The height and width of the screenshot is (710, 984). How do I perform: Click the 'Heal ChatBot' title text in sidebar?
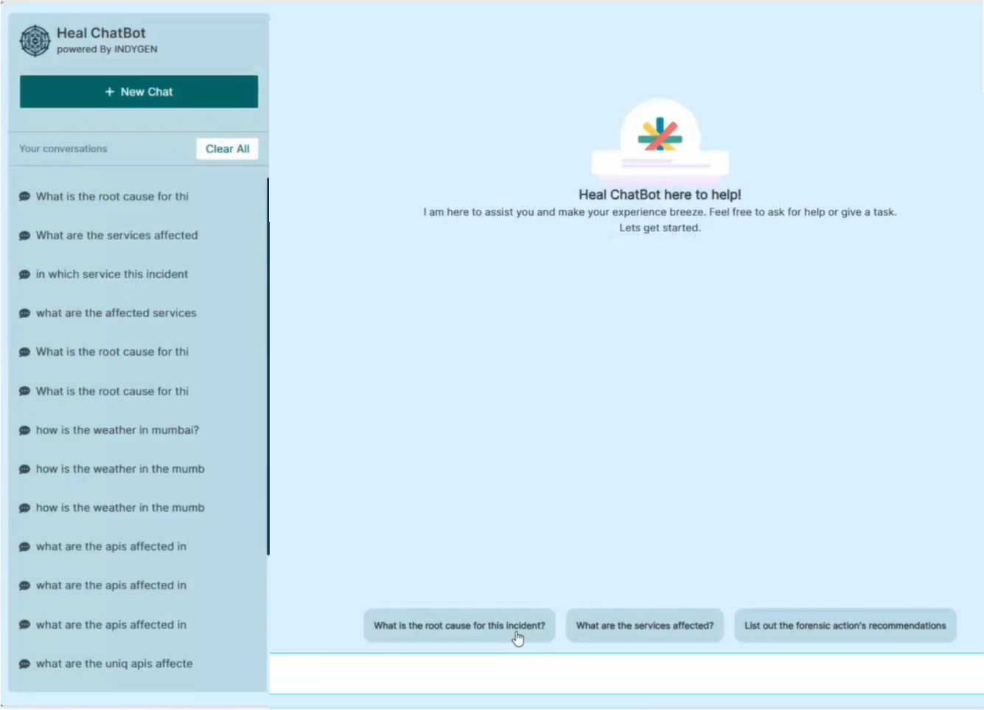(x=101, y=33)
